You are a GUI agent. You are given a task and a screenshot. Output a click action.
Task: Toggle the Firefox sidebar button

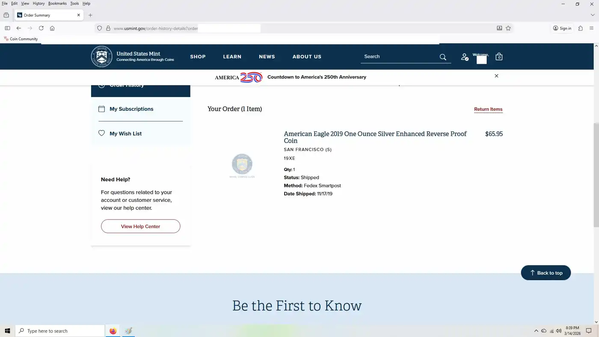coord(7,28)
